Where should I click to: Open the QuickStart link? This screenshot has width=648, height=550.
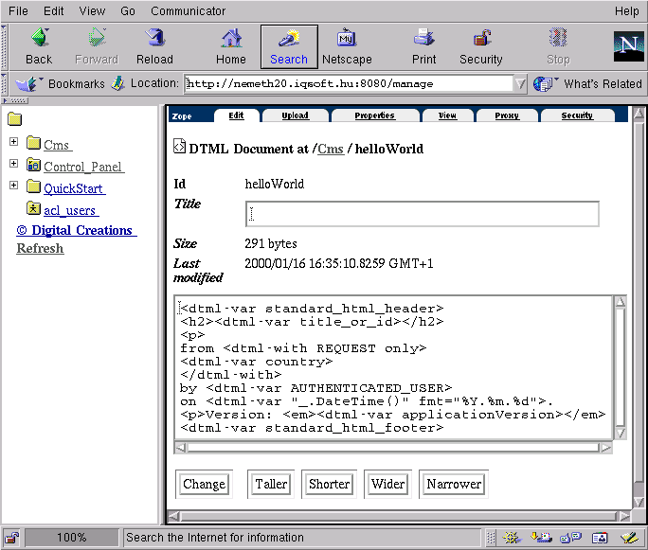[74, 188]
